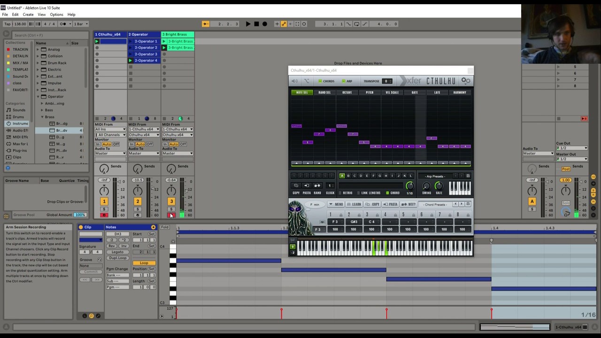The image size is (601, 338).
Task: Show the Notes box via note icon
Action: pyautogui.click(x=91, y=316)
